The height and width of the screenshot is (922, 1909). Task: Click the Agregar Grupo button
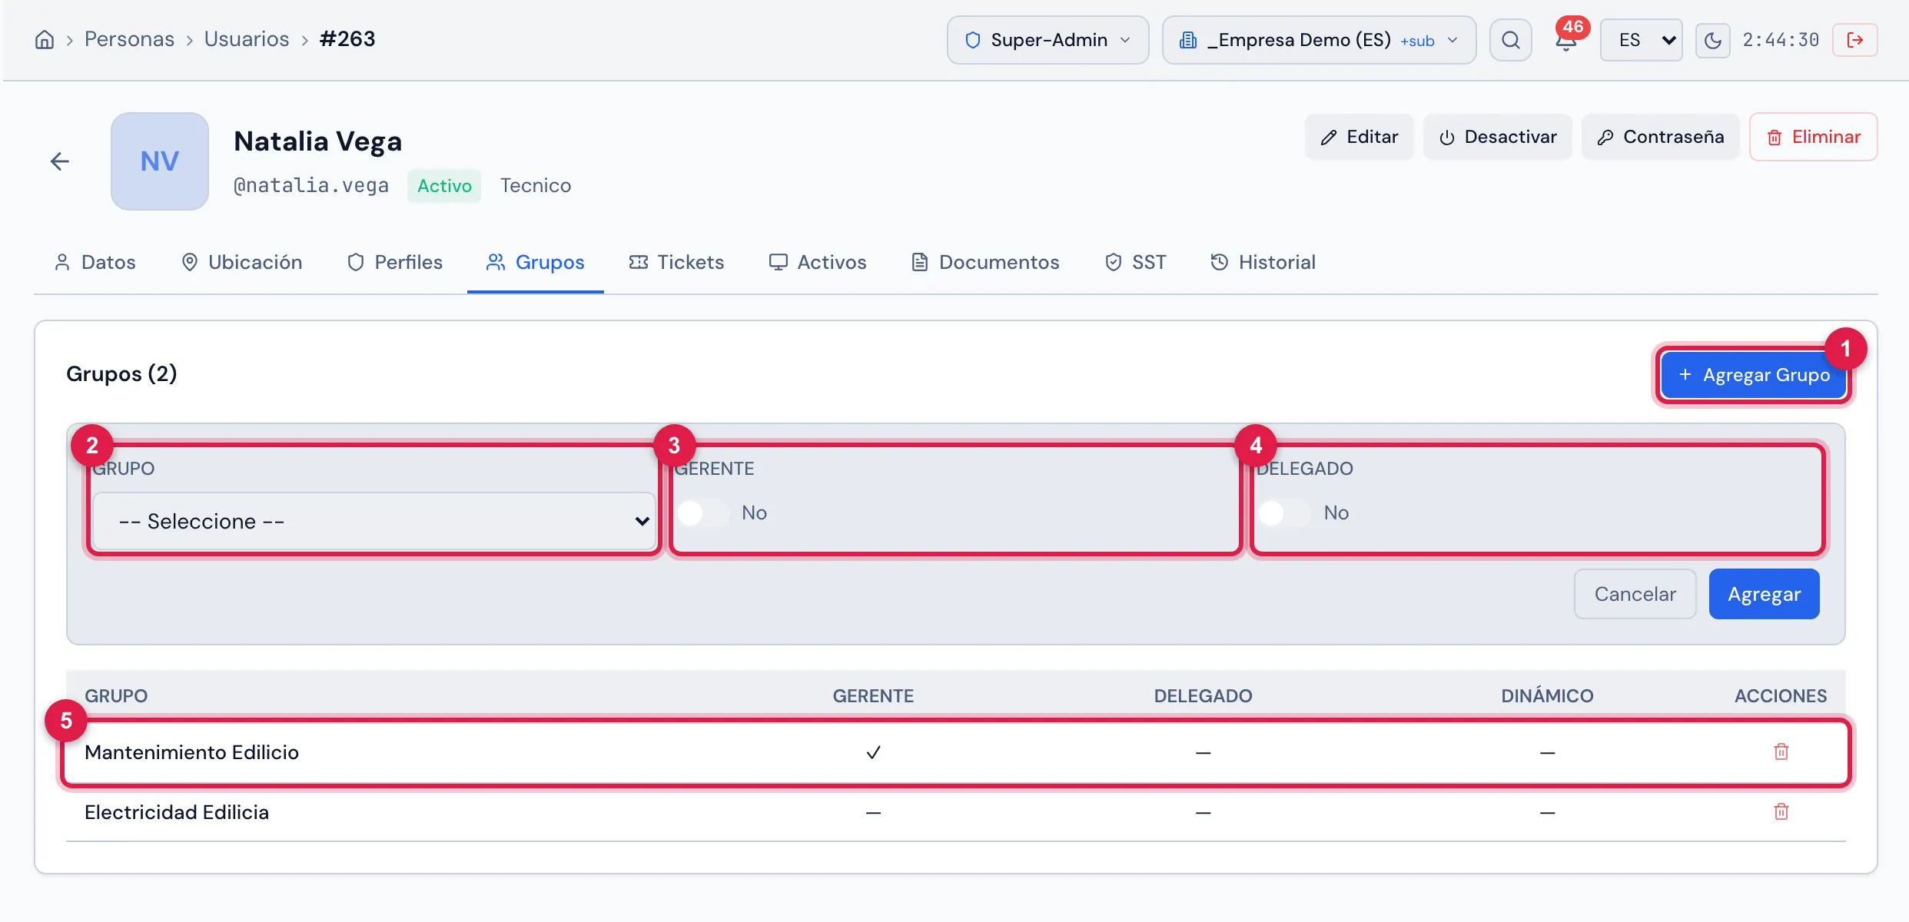1753,375
